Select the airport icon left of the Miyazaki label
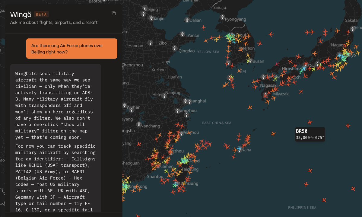This screenshot has width=362, height=217. tap(266, 95)
